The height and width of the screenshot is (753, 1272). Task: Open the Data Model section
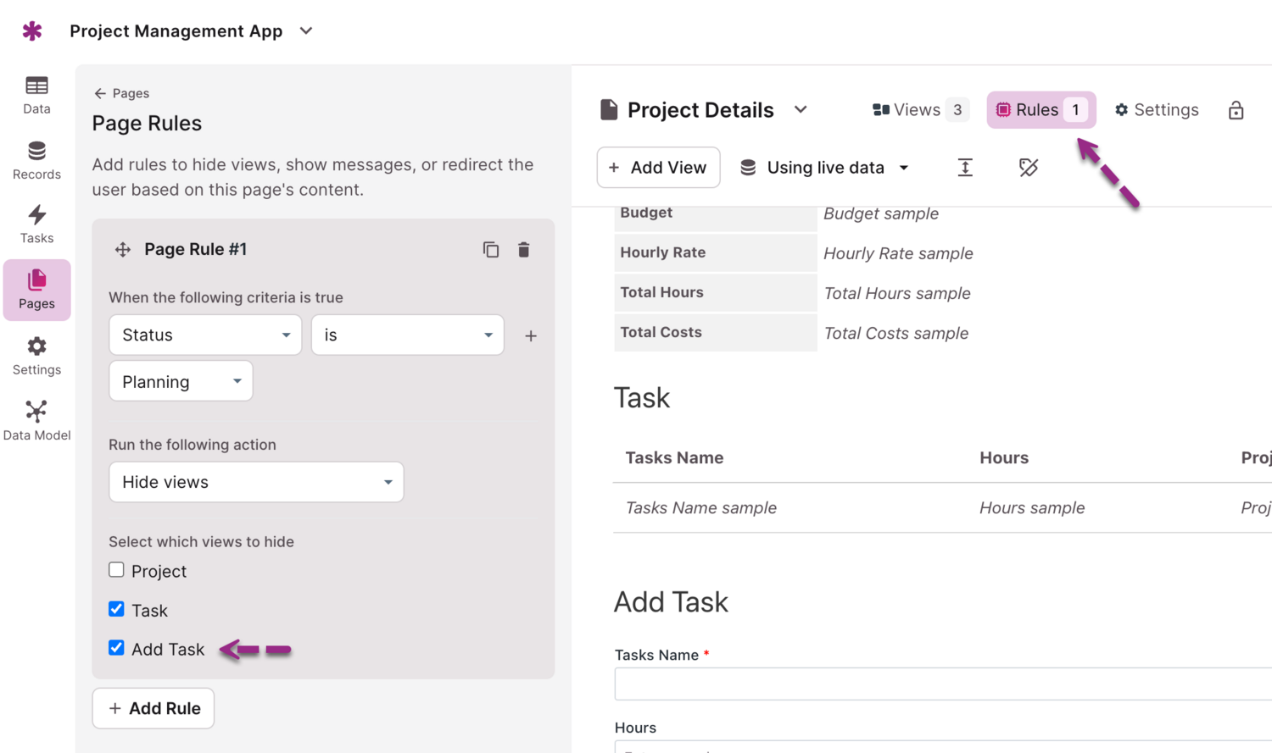pyautogui.click(x=36, y=421)
